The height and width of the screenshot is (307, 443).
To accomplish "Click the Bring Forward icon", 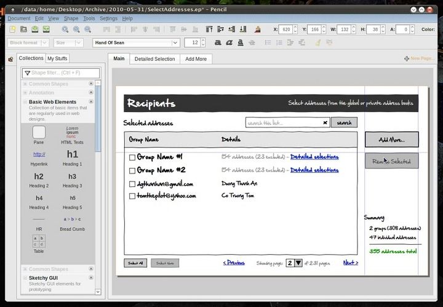I will (220, 29).
